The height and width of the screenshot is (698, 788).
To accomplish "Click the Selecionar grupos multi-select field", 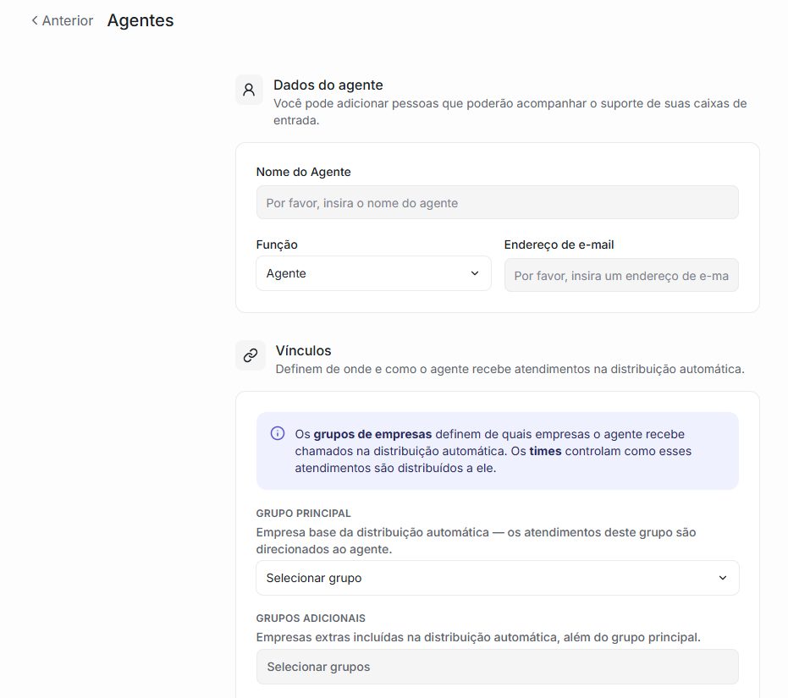I will pyautogui.click(x=497, y=667).
